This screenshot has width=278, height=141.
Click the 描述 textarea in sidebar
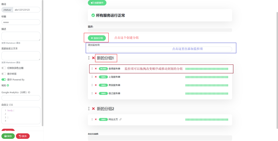coord(21,36)
